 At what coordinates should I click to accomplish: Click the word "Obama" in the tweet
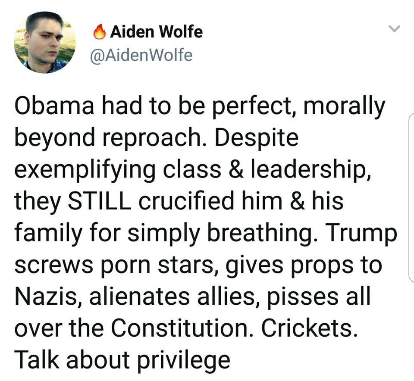point(54,106)
